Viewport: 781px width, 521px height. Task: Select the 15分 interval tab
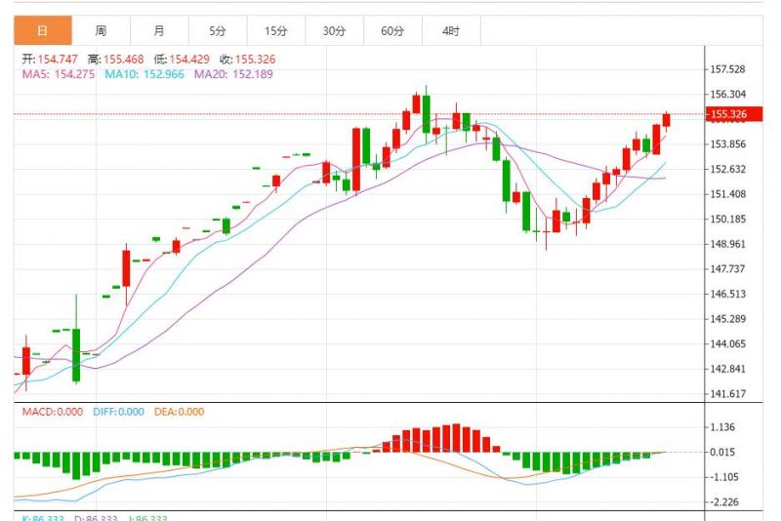[x=276, y=31]
